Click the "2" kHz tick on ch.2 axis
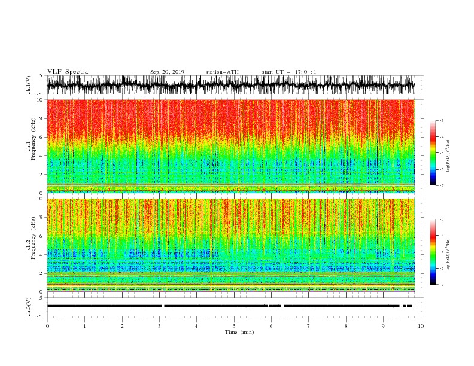This screenshot has height=366, width=474. click(42, 273)
